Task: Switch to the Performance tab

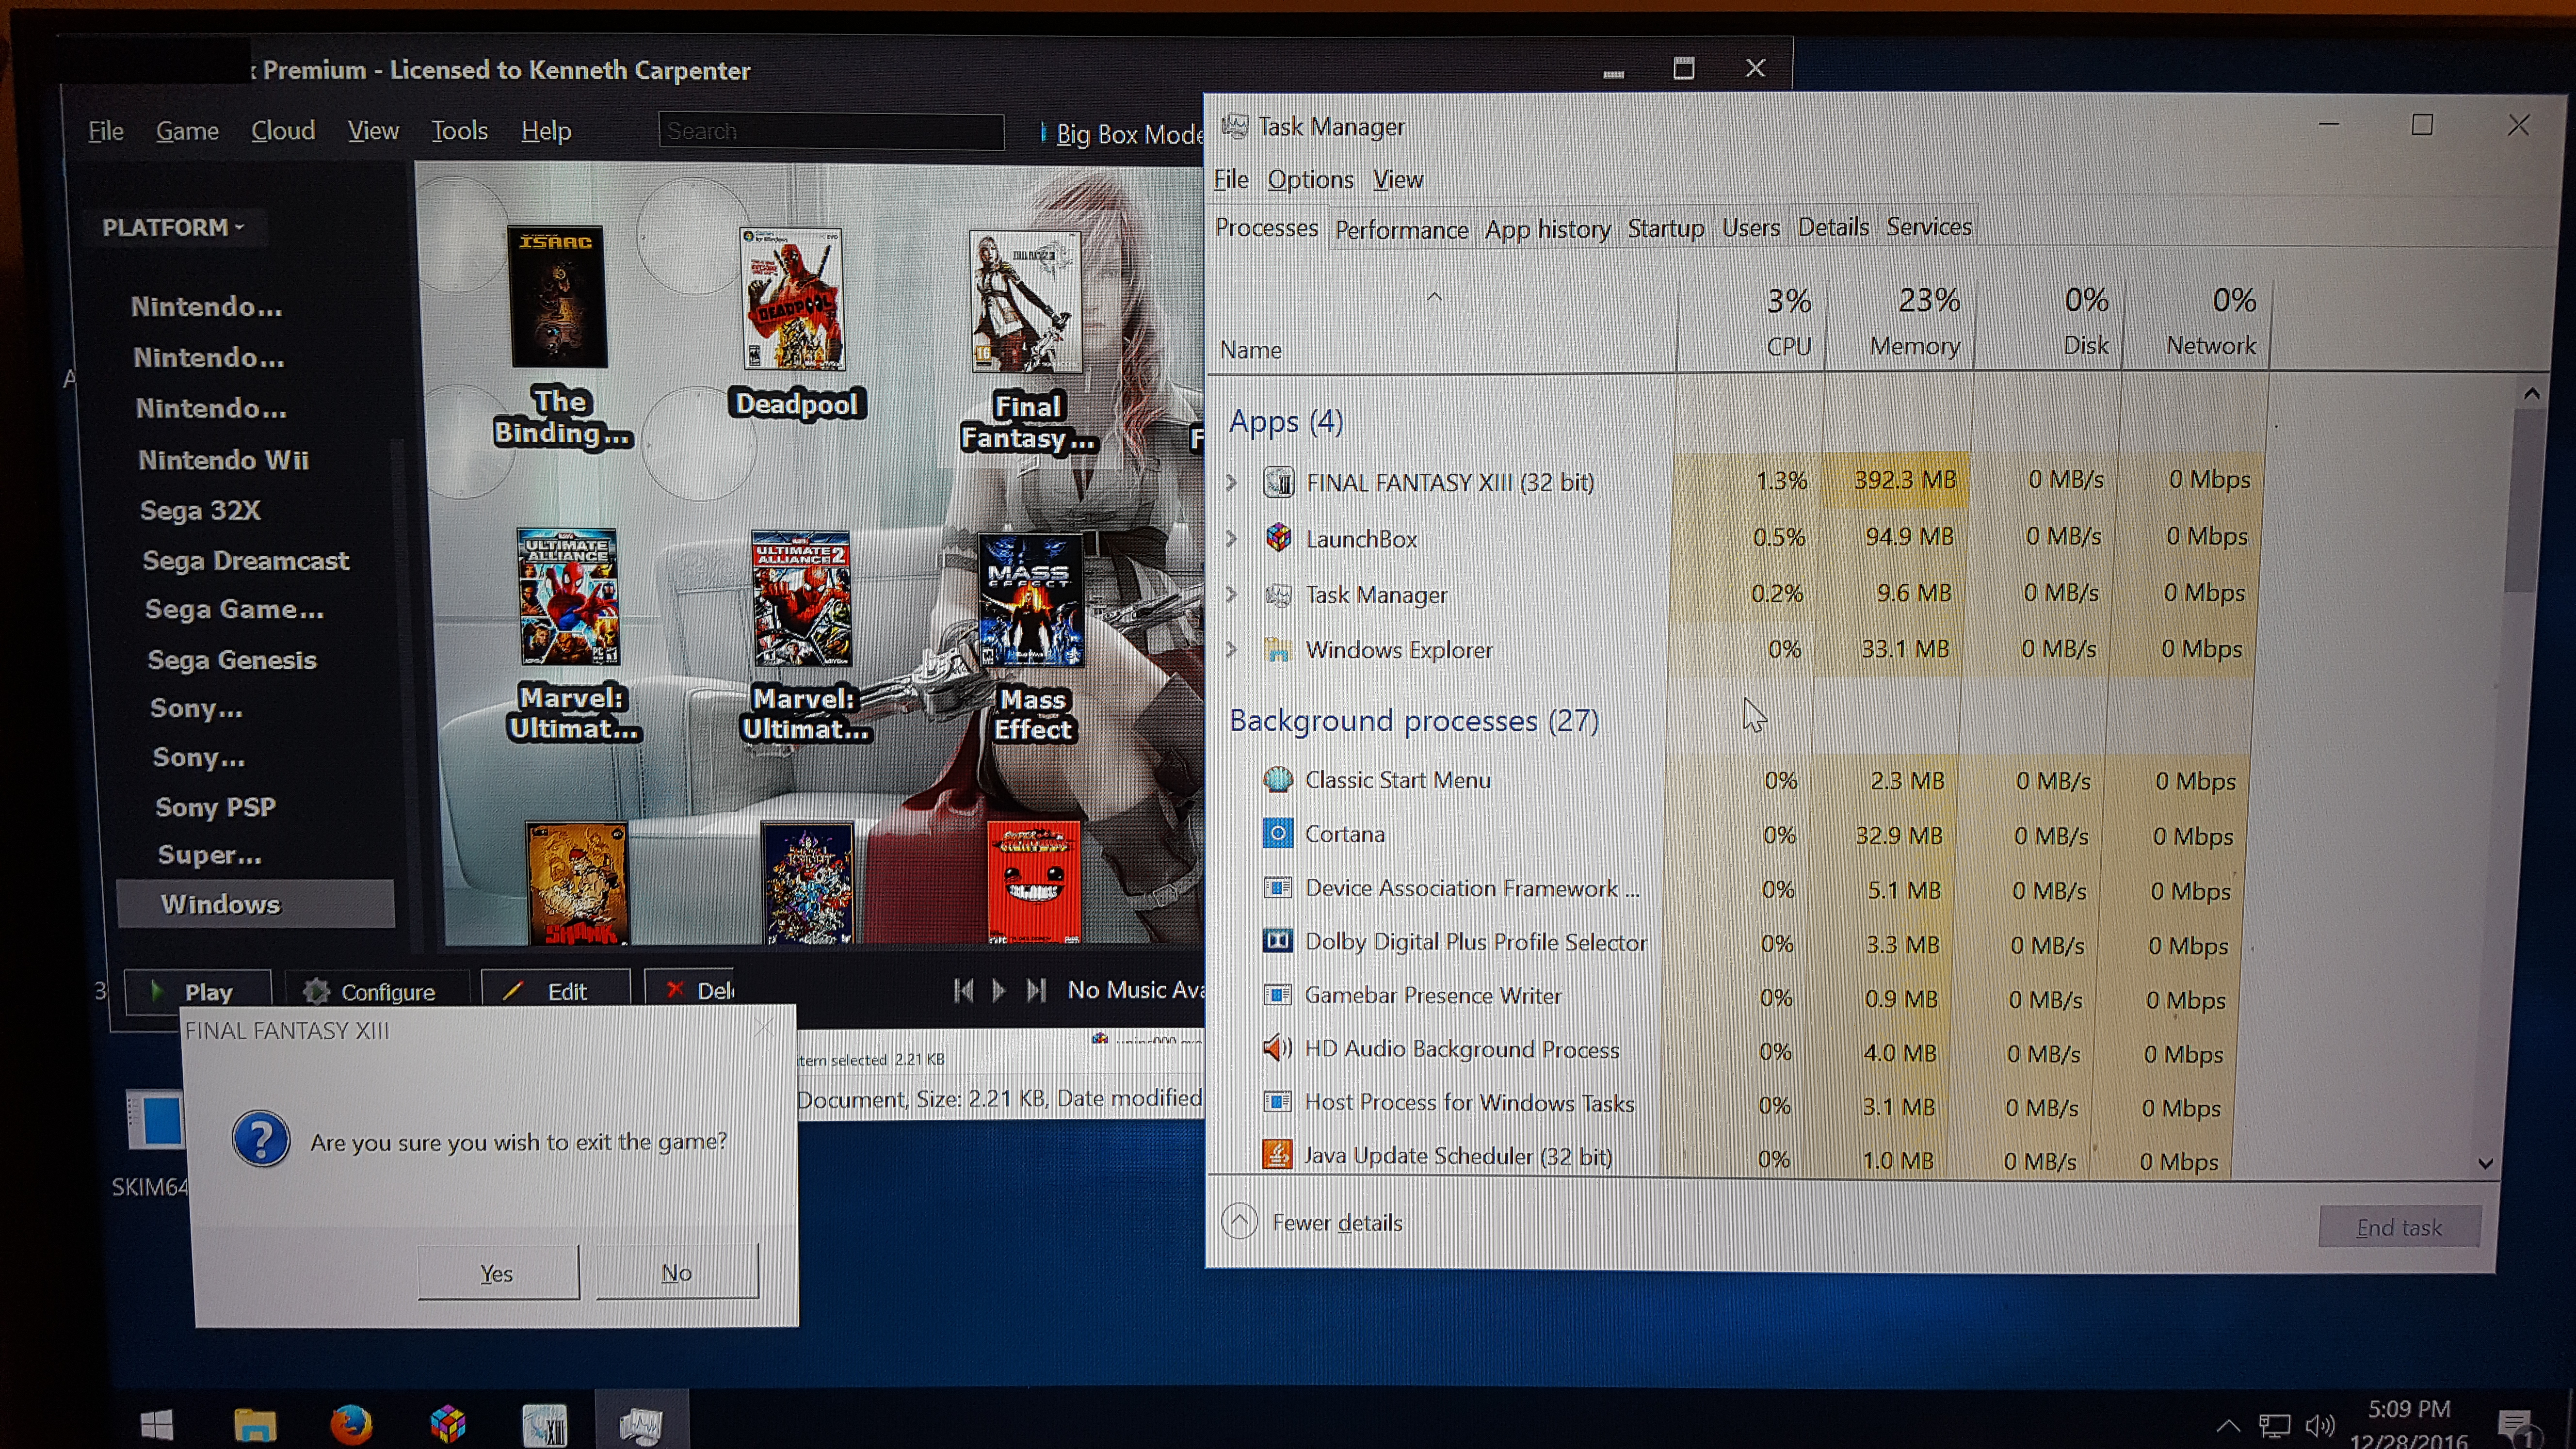Action: pos(1400,230)
